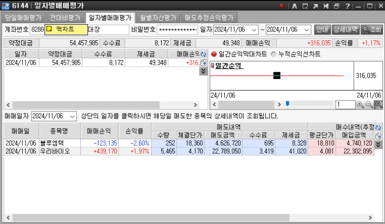Click the double-chevron down icon of upper table

pos(203,71)
